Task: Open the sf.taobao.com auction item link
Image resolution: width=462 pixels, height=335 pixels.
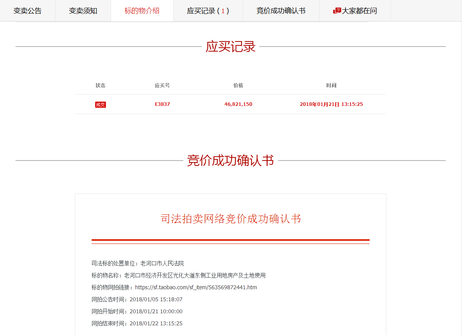Action: (x=196, y=287)
